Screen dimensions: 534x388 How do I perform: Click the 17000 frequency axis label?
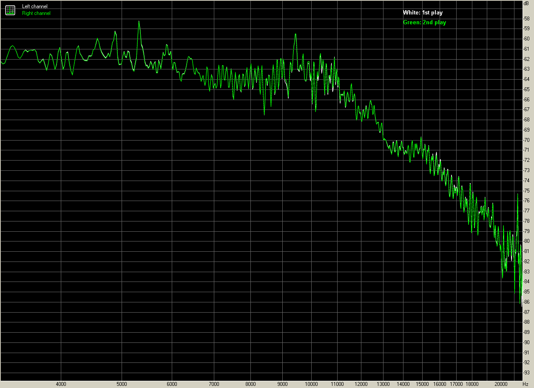(456, 384)
